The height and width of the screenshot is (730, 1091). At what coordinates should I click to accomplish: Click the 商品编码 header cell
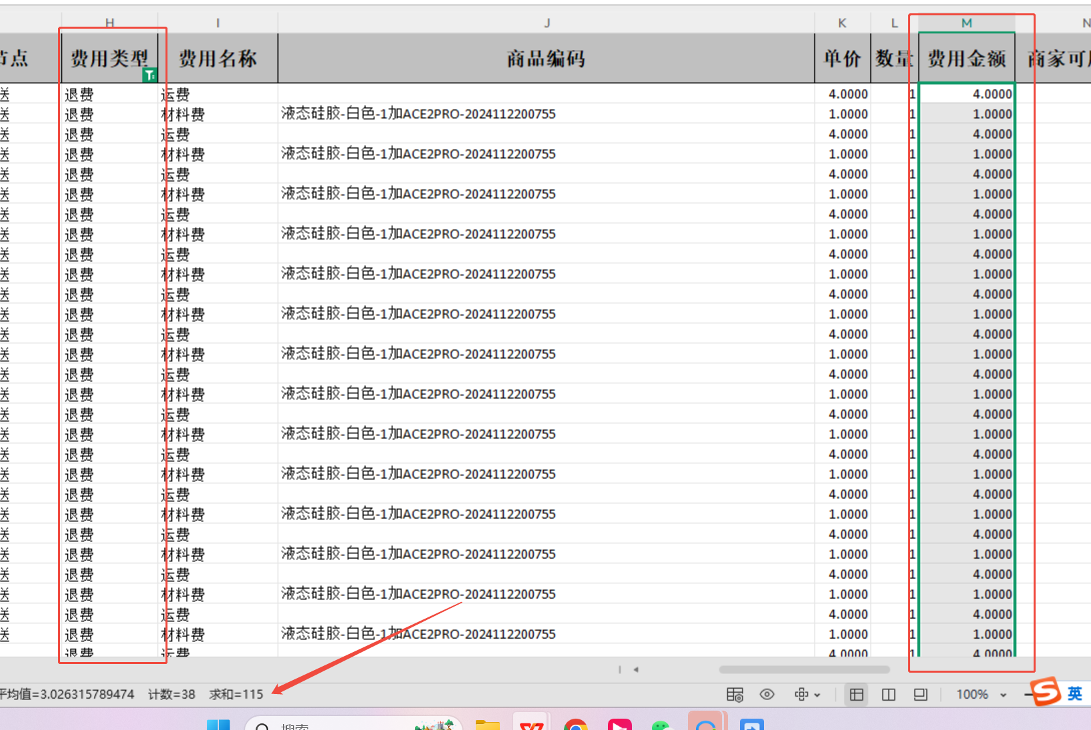[x=547, y=58]
